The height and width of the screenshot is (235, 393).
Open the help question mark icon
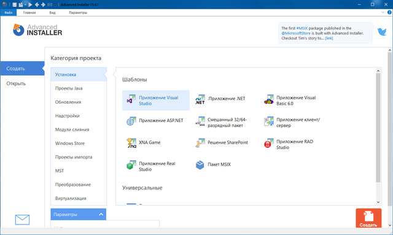click(389, 12)
